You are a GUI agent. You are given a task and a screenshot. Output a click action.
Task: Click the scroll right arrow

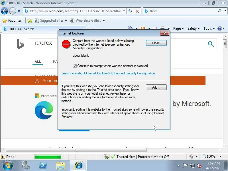click(x=220, y=150)
